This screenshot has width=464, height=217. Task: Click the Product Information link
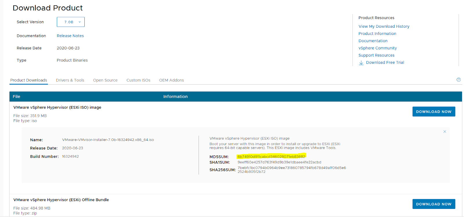[377, 34]
